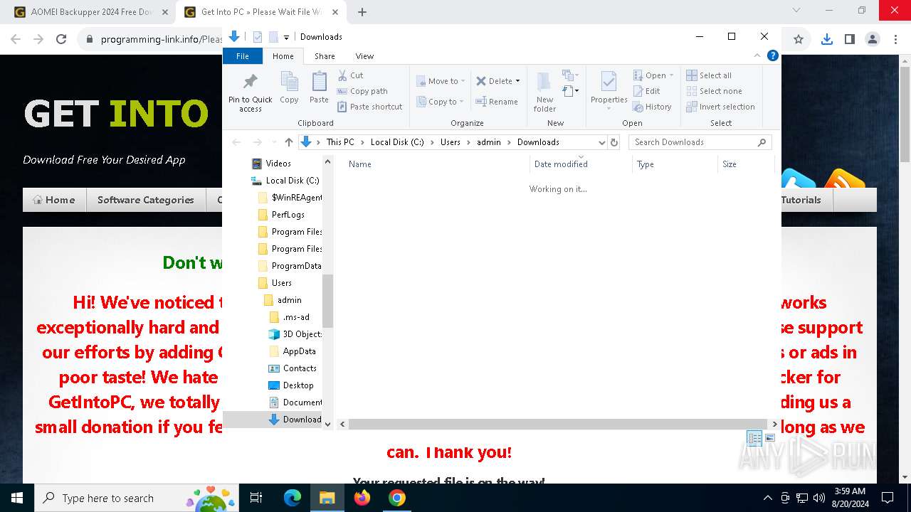The width and height of the screenshot is (911, 512).
Task: Select Contacts in navigation tree
Action: pos(300,368)
